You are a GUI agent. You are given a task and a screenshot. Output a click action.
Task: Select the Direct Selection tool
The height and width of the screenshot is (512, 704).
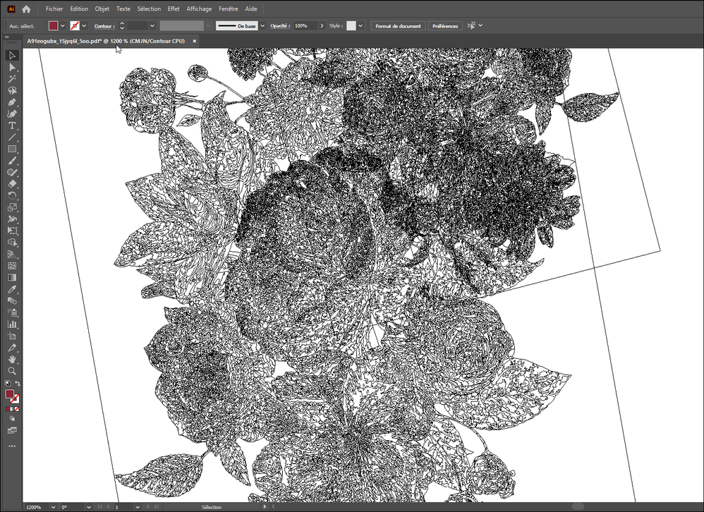[x=12, y=67]
